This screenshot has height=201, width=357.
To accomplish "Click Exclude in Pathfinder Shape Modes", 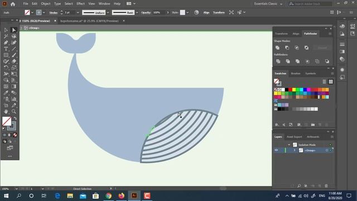I will tap(306, 47).
